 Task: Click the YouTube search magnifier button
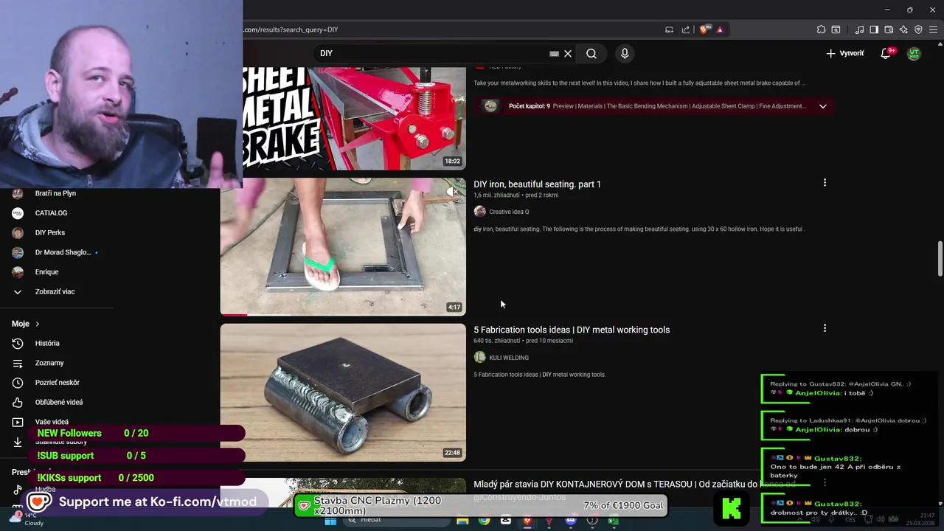[x=591, y=53]
